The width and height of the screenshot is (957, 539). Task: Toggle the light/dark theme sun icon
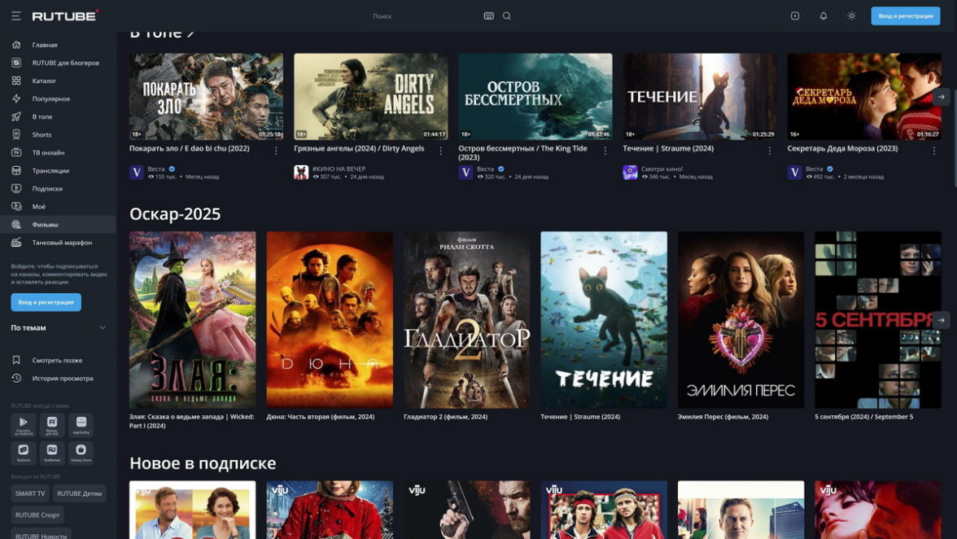point(851,15)
